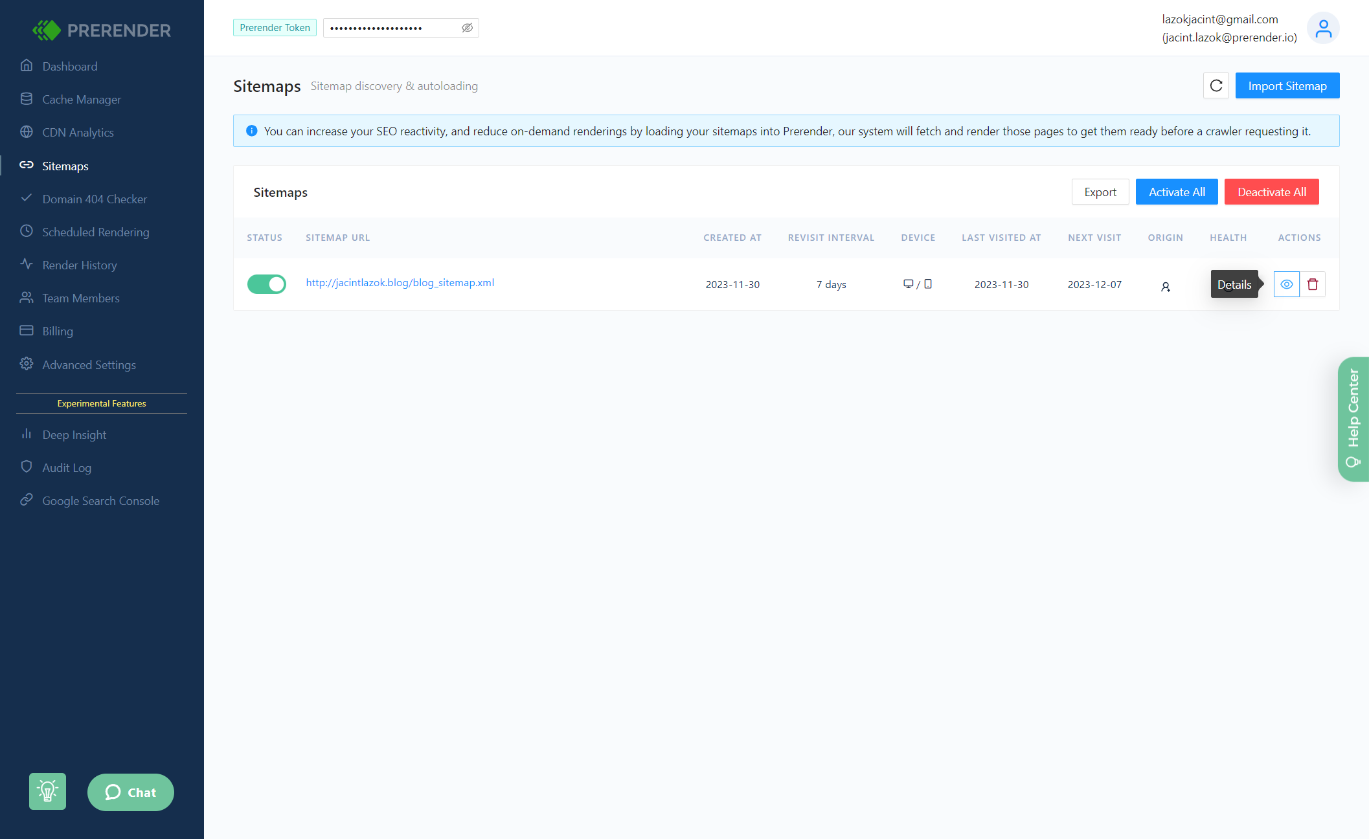Viewport: 1369px width, 839px height.
Task: Open the blog_sitemap.xml URL link
Action: pos(400,282)
